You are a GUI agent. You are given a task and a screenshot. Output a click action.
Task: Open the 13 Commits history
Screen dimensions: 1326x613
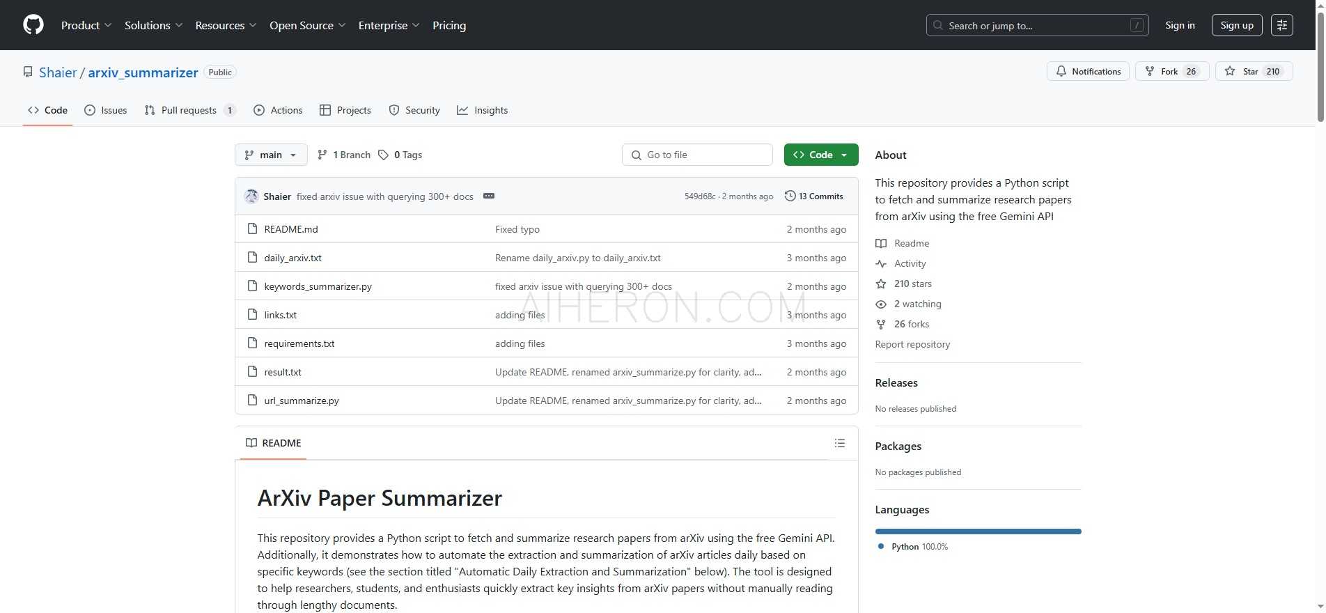(x=813, y=196)
